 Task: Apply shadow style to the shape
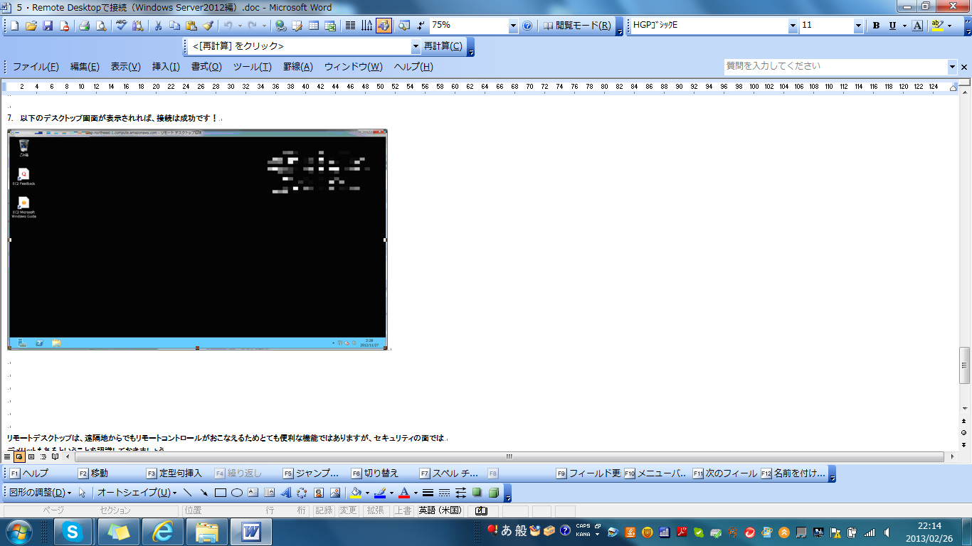pyautogui.click(x=477, y=493)
